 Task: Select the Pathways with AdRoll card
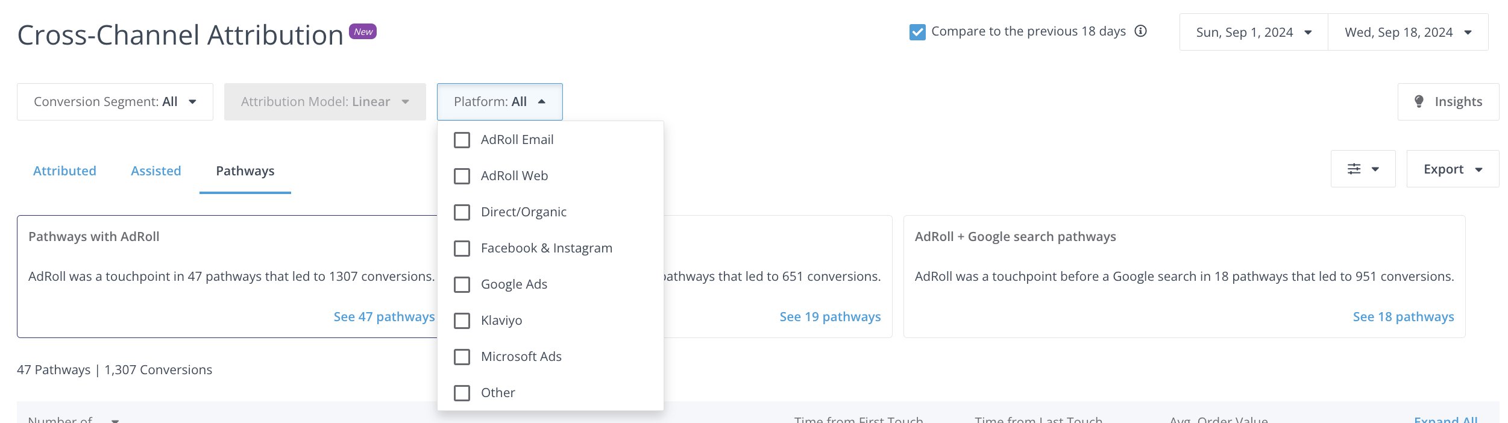click(x=227, y=277)
